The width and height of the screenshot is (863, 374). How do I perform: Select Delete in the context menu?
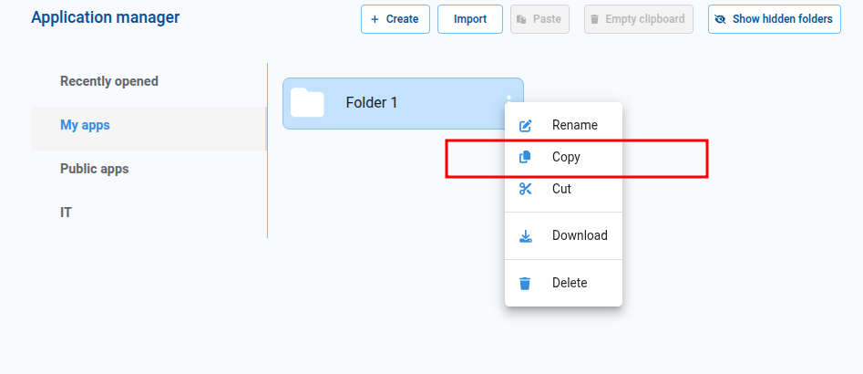570,283
